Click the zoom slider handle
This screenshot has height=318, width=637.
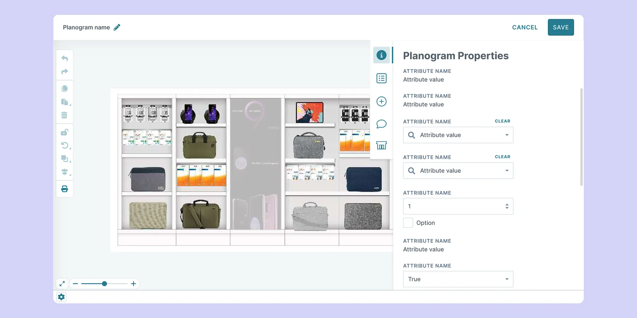104,284
